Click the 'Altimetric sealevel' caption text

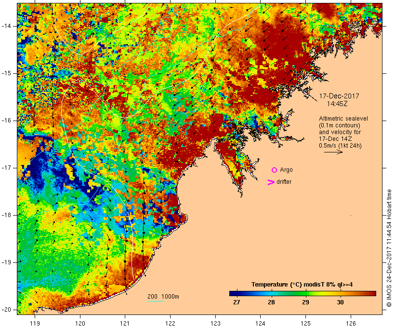tap(343, 119)
